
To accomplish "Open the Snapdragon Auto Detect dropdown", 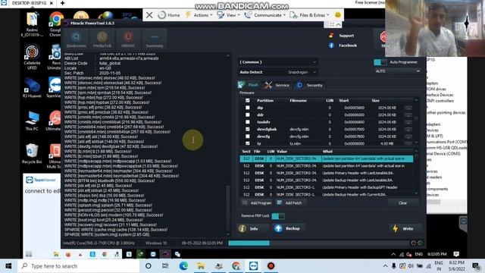I will pyautogui.click(x=302, y=72).
